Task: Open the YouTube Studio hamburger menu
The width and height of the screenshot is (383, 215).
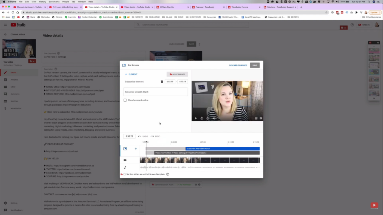Action: click(5, 25)
